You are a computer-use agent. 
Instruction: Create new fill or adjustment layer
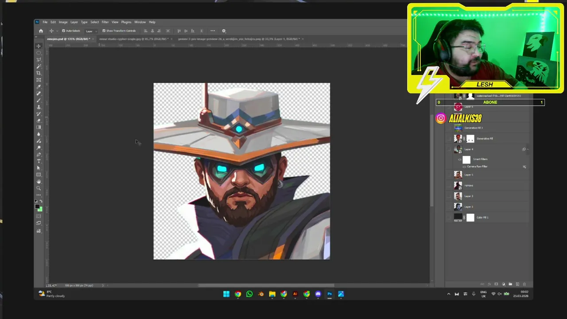pos(503,284)
